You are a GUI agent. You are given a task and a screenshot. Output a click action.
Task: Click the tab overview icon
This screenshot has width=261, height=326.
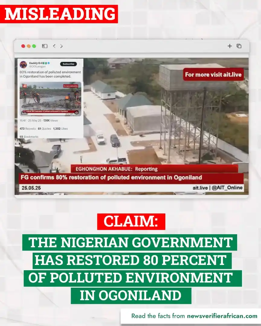coord(239,46)
